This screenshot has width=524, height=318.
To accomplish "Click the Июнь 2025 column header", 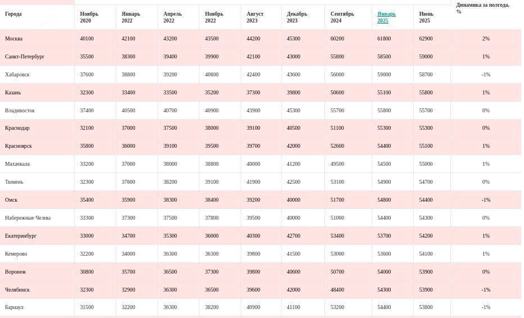I will tap(426, 17).
